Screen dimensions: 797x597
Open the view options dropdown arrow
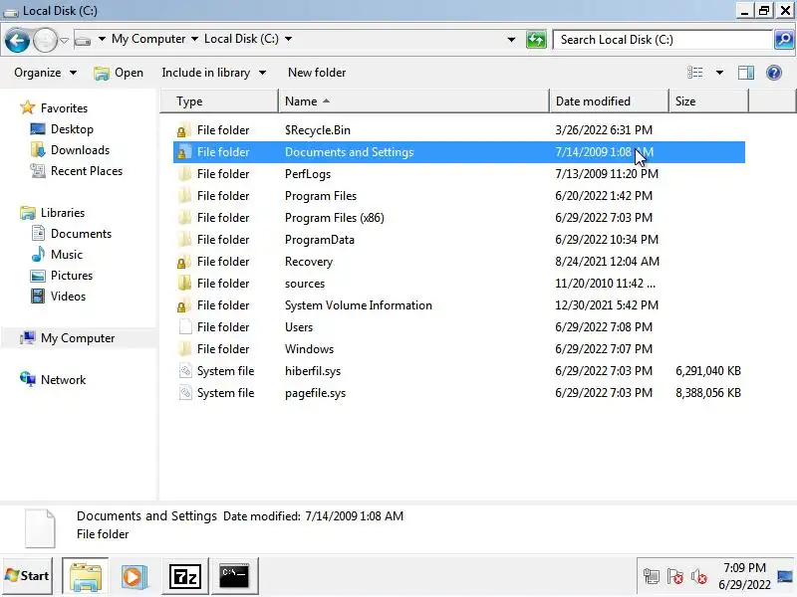pos(719,73)
